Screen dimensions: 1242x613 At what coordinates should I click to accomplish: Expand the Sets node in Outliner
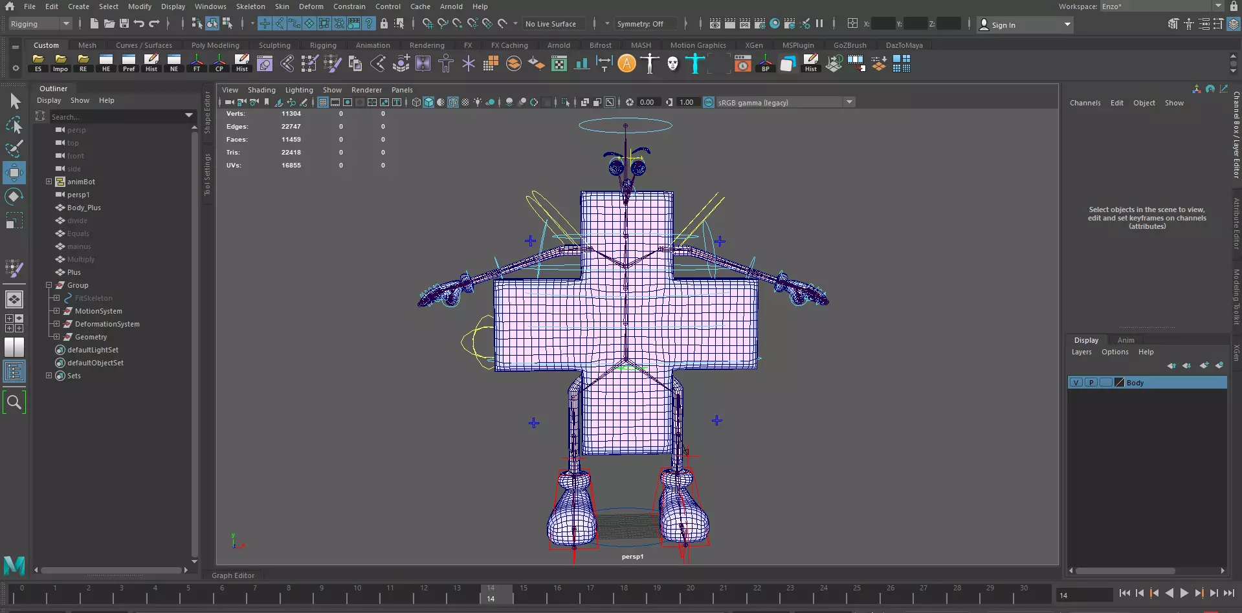tap(49, 376)
